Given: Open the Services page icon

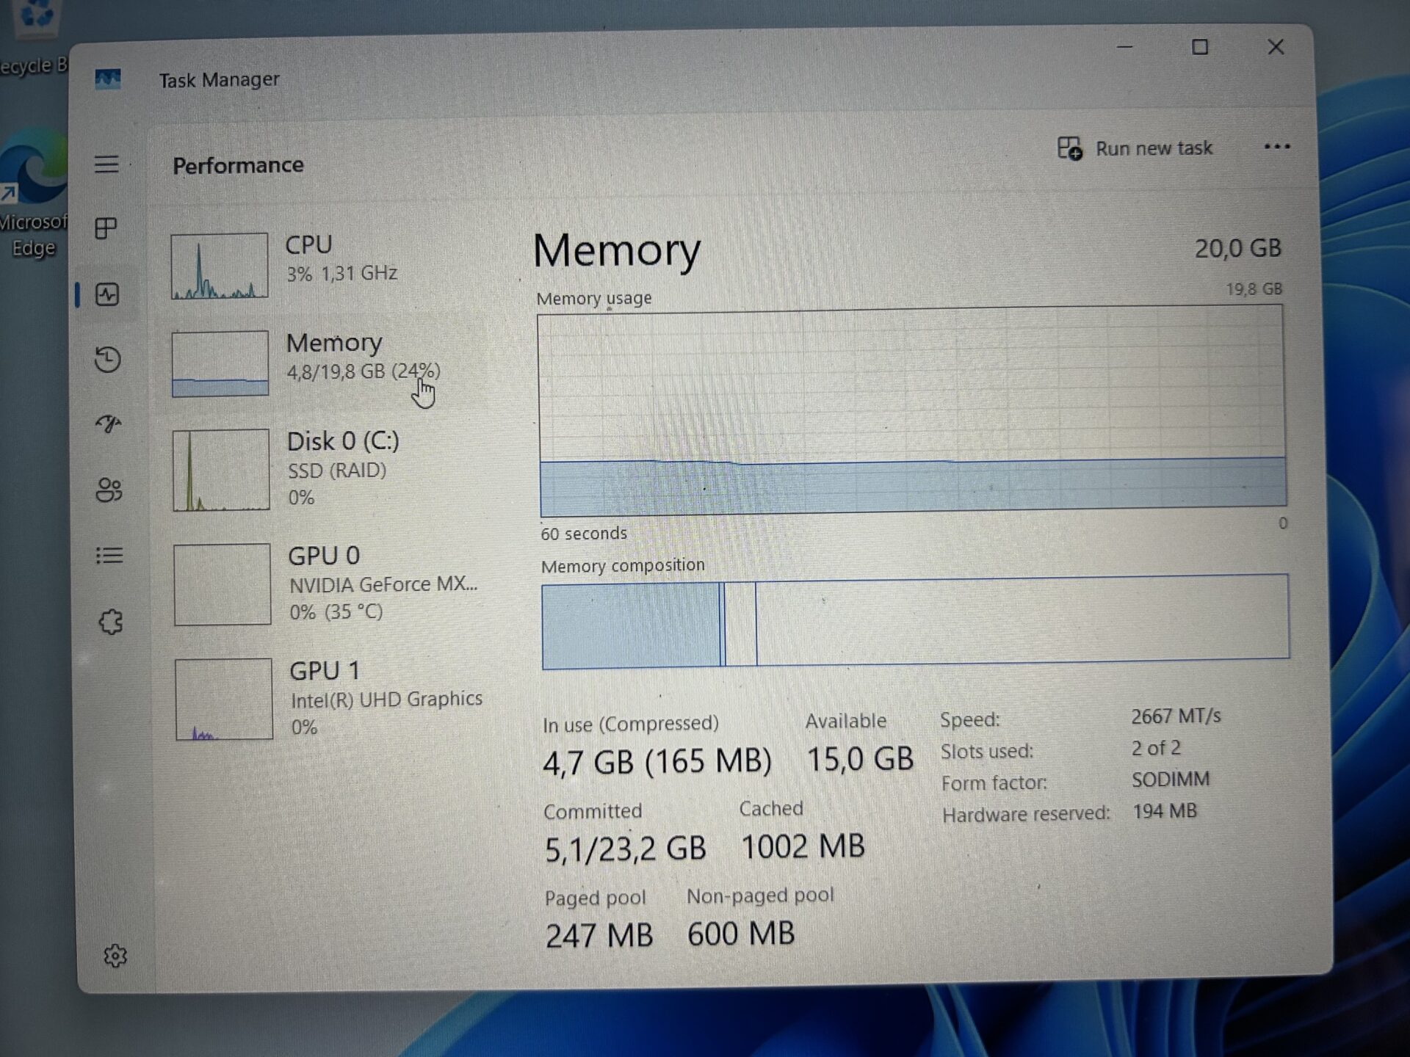Looking at the screenshot, I should click(x=111, y=622).
